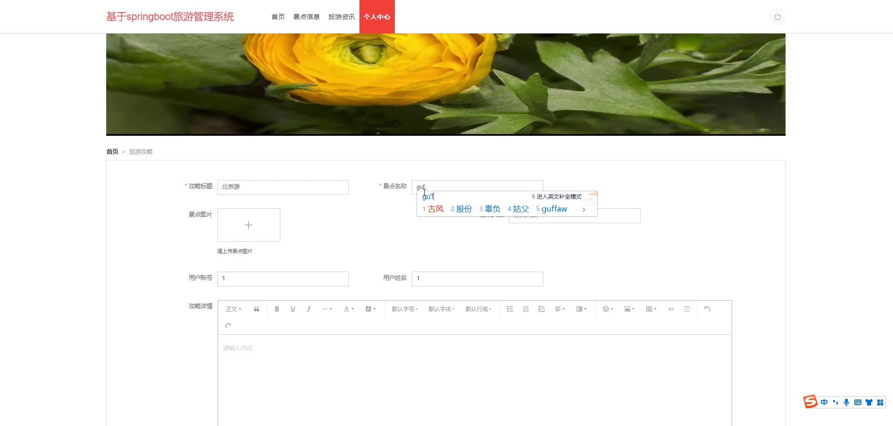The image size is (893, 426).
Task: Open text alignment dropdown
Action: point(560,309)
